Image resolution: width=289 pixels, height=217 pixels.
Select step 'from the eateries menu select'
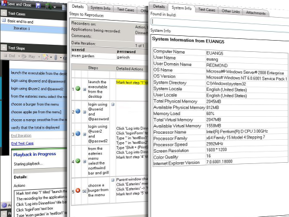[38, 96]
